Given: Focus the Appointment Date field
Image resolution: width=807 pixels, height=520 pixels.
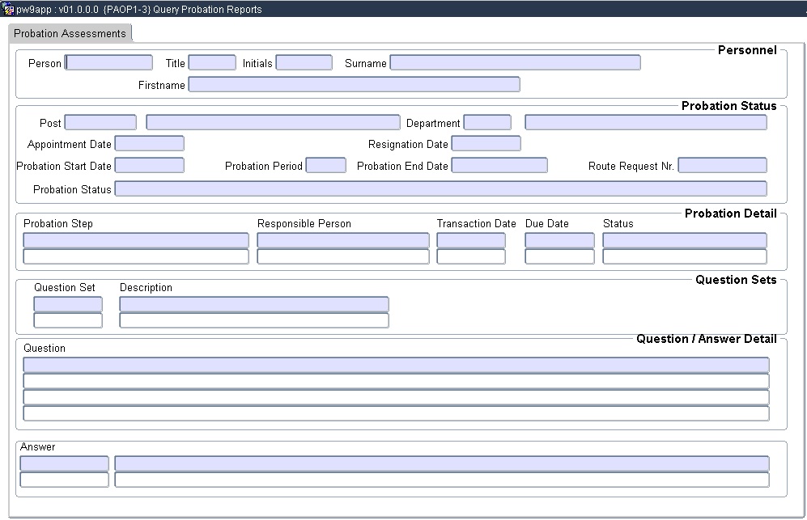Looking at the screenshot, I should point(150,144).
